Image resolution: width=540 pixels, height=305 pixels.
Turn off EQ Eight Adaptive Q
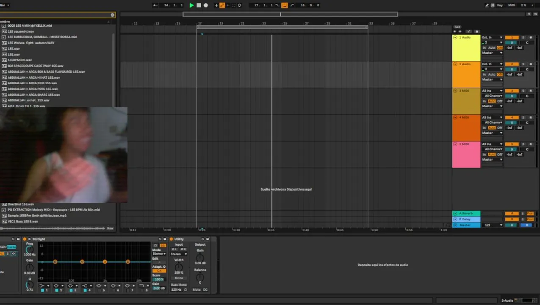159,271
